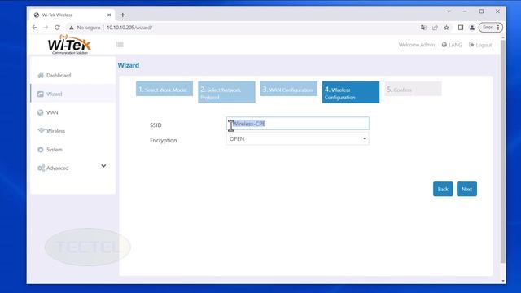Click the Wizard page heading
521x293 pixels.
pos(129,65)
